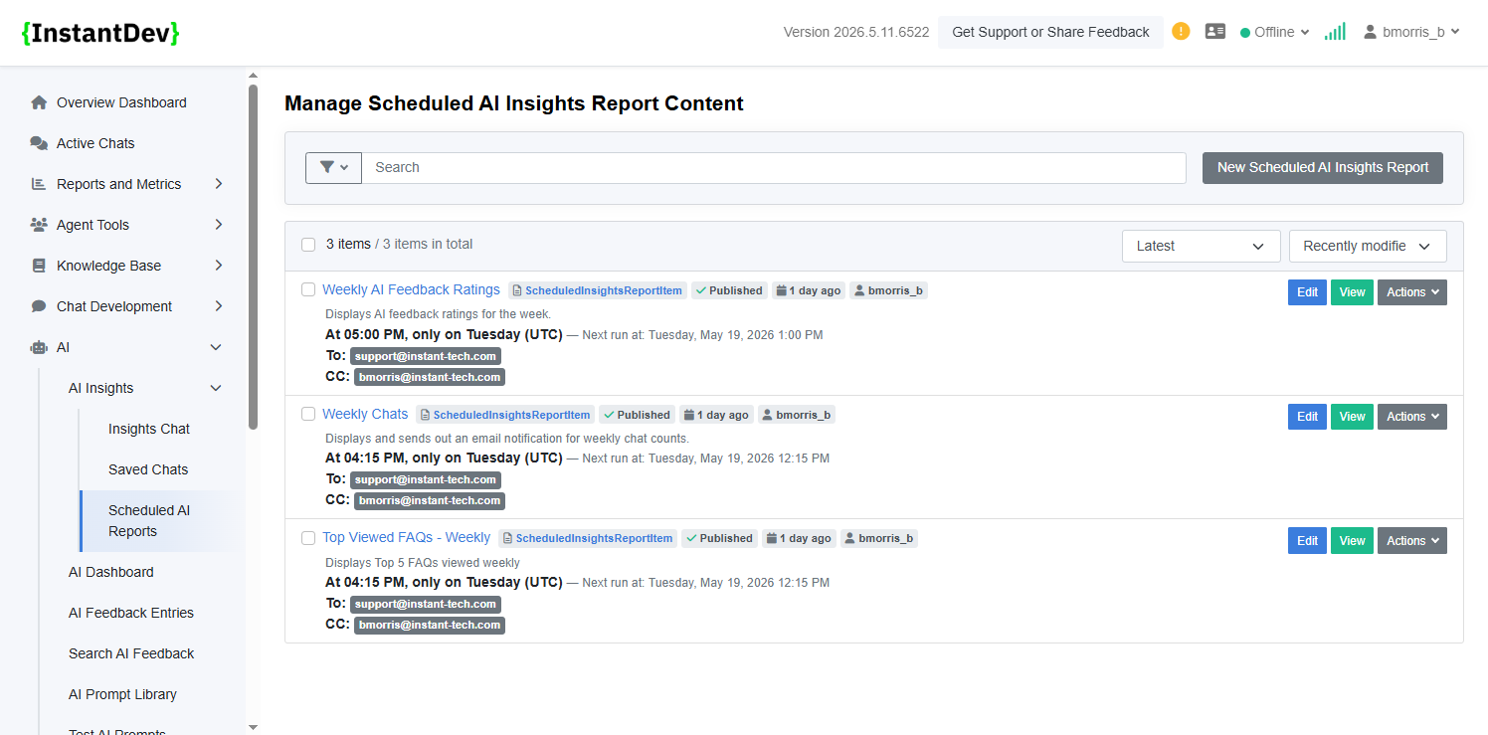Click the sidebar scroll down arrow
The width and height of the screenshot is (1488, 735).
tap(253, 727)
